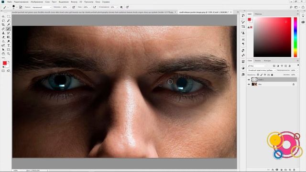Open the smoothing value dropdown arrow
Image resolution: width=306 pixels, height=172 pixels.
tap(117, 7)
